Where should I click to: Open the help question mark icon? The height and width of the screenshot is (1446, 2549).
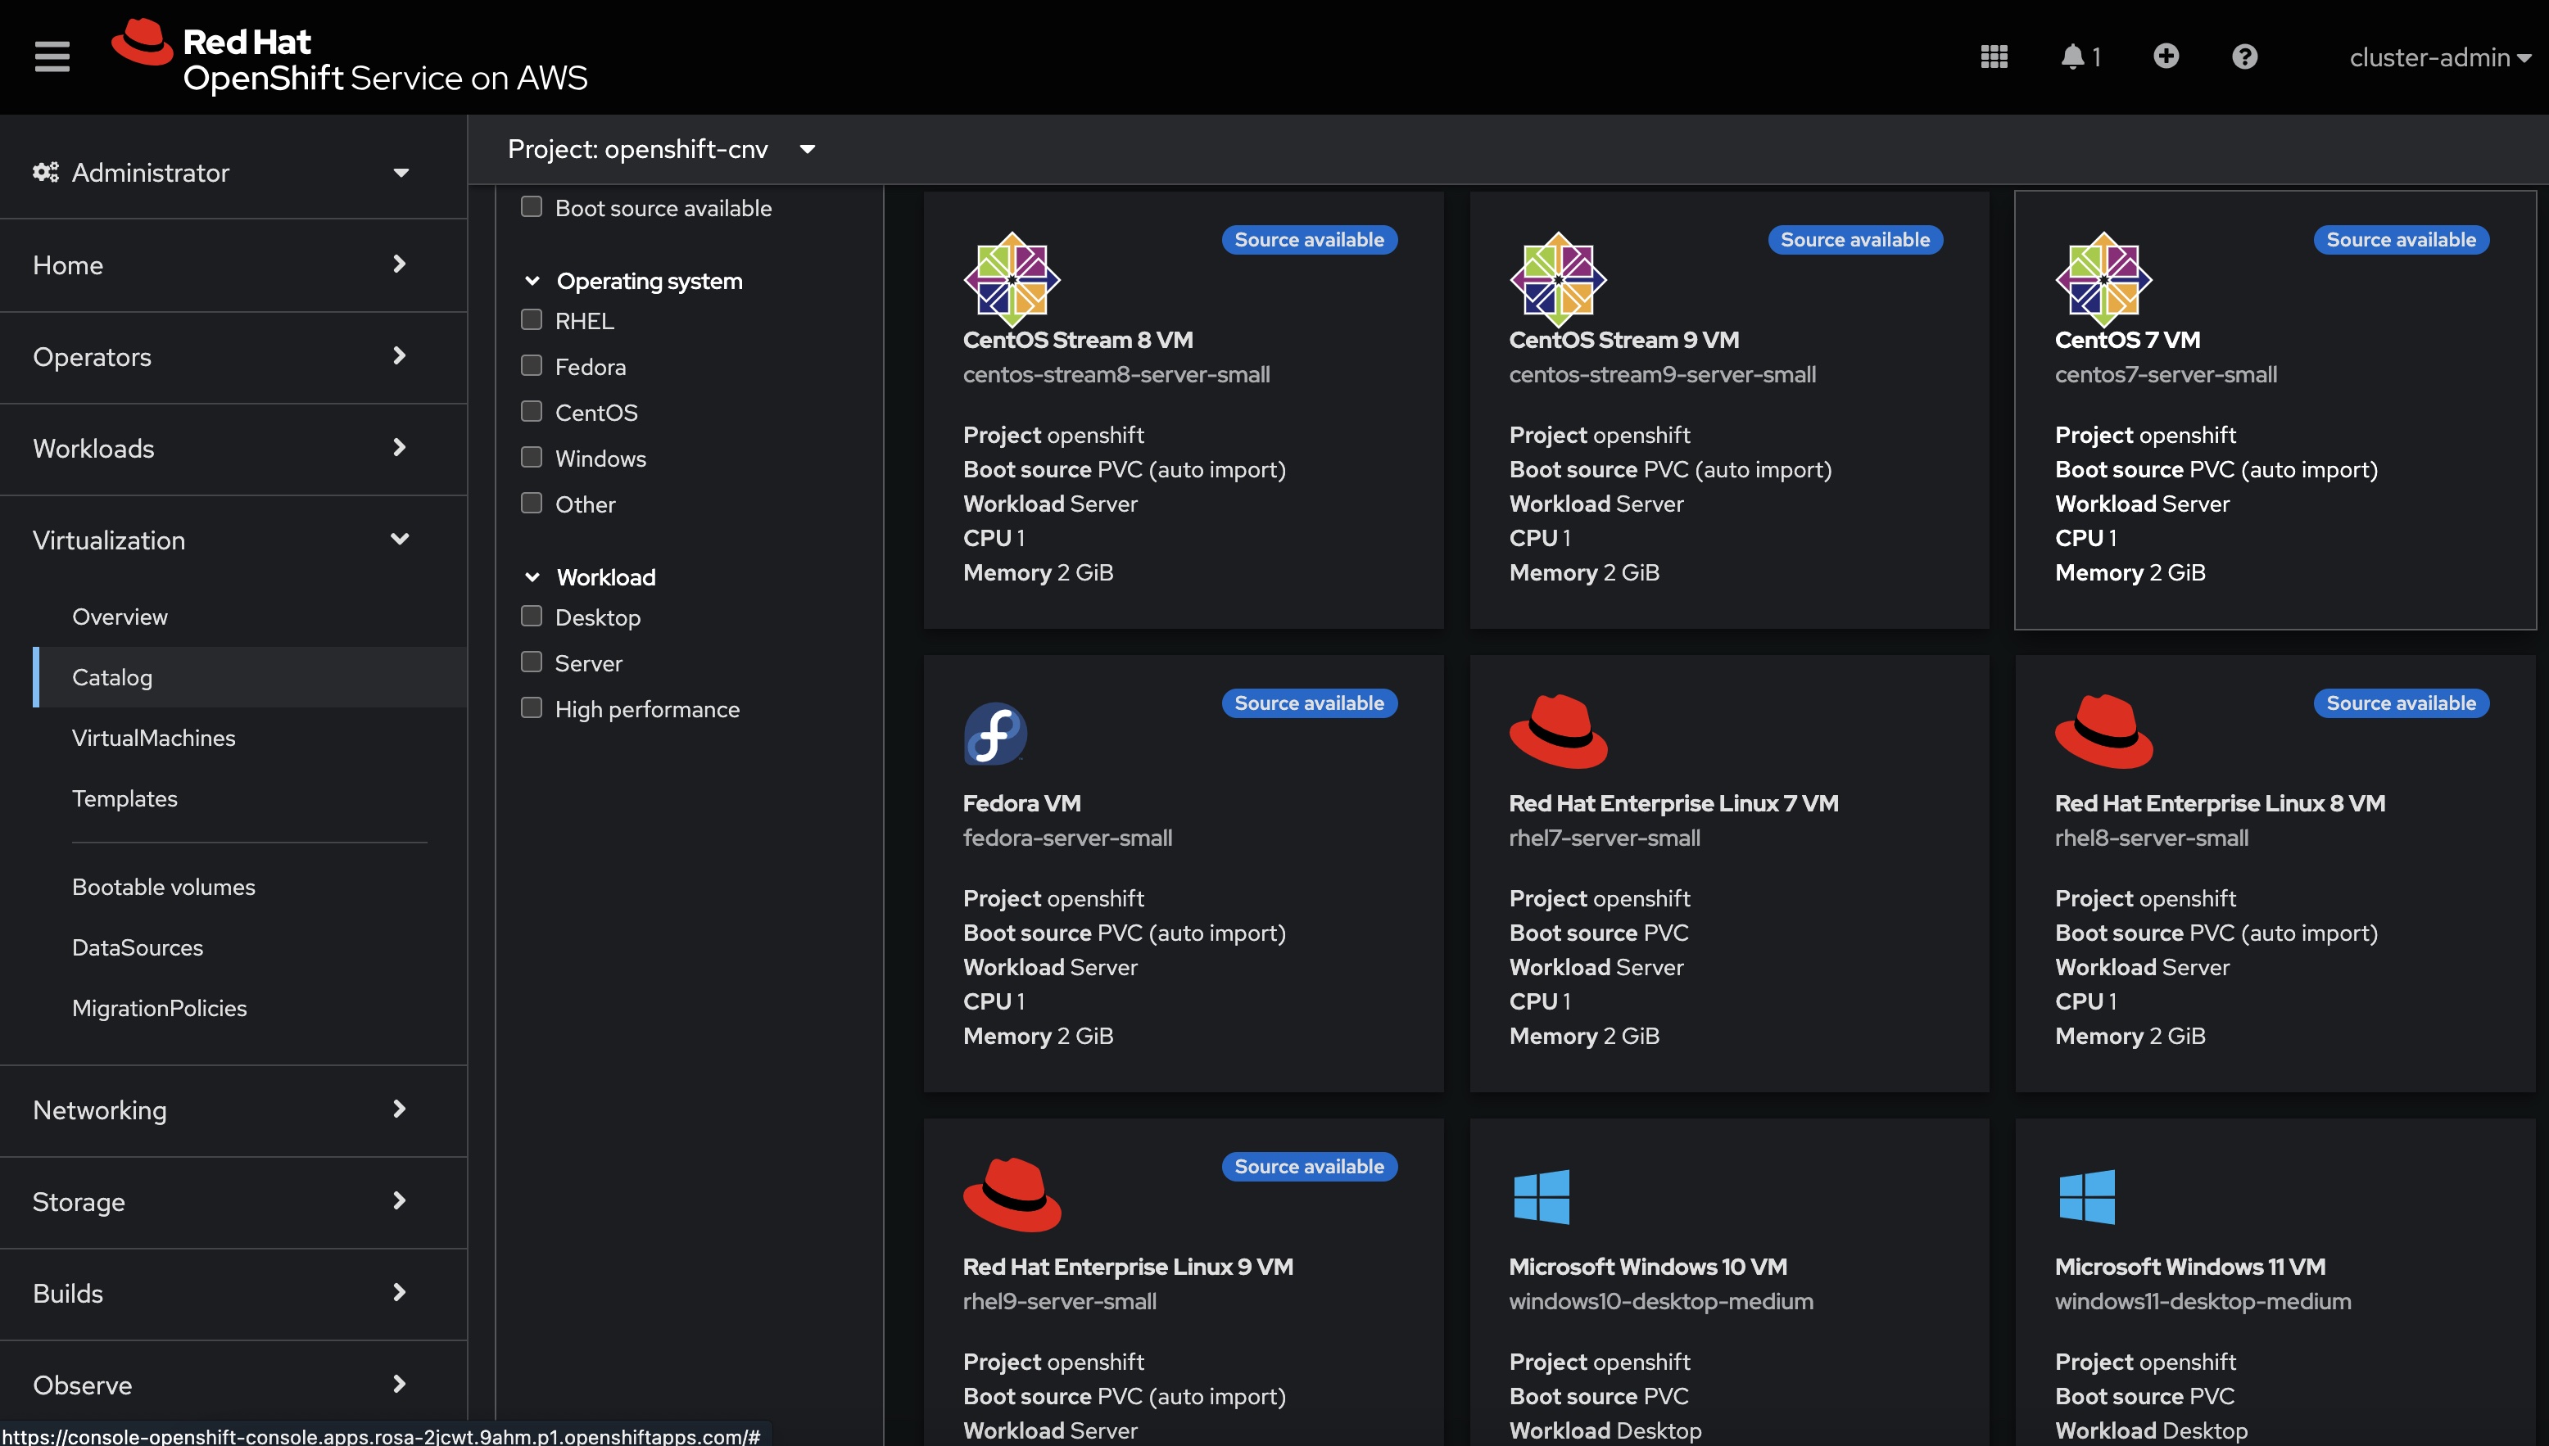click(2244, 56)
